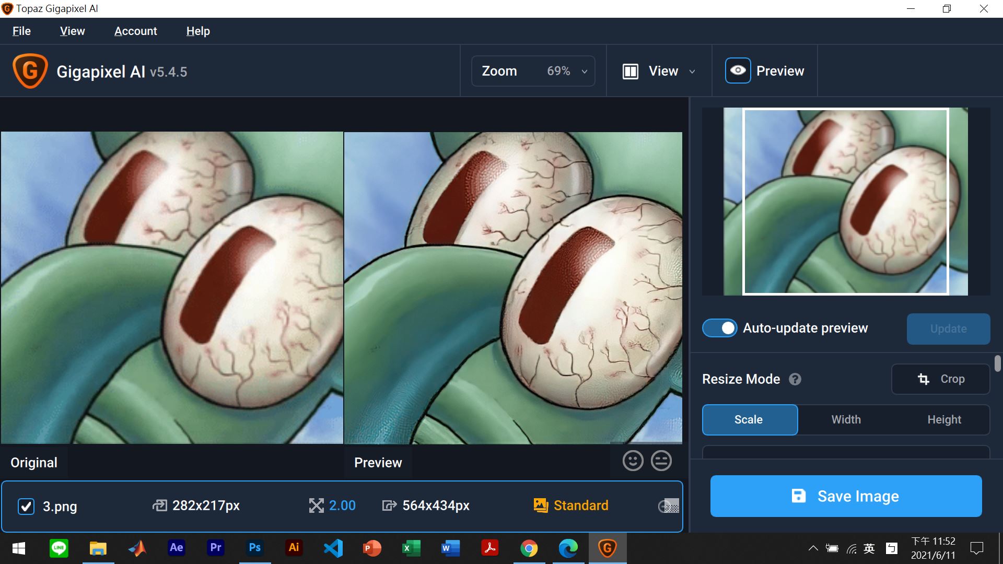Viewport: 1003px width, 564px height.
Task: Click the Standard AI model label
Action: (x=580, y=506)
